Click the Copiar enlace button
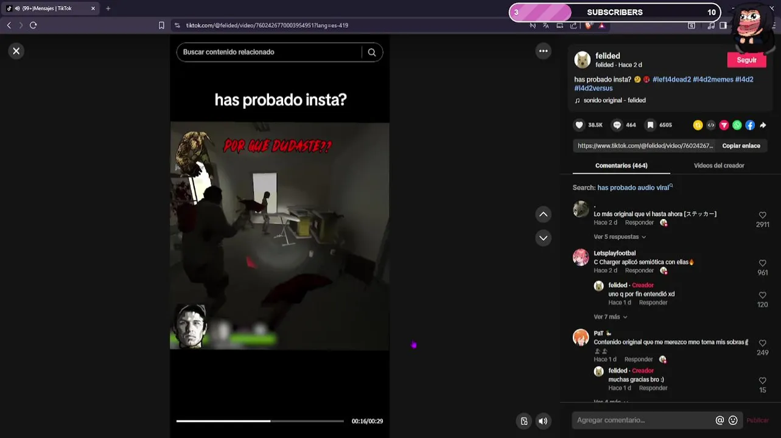Screen dimensions: 781x438 pos(741,146)
